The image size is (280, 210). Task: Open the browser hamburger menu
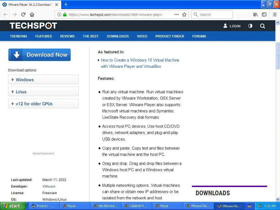[x=275, y=14]
